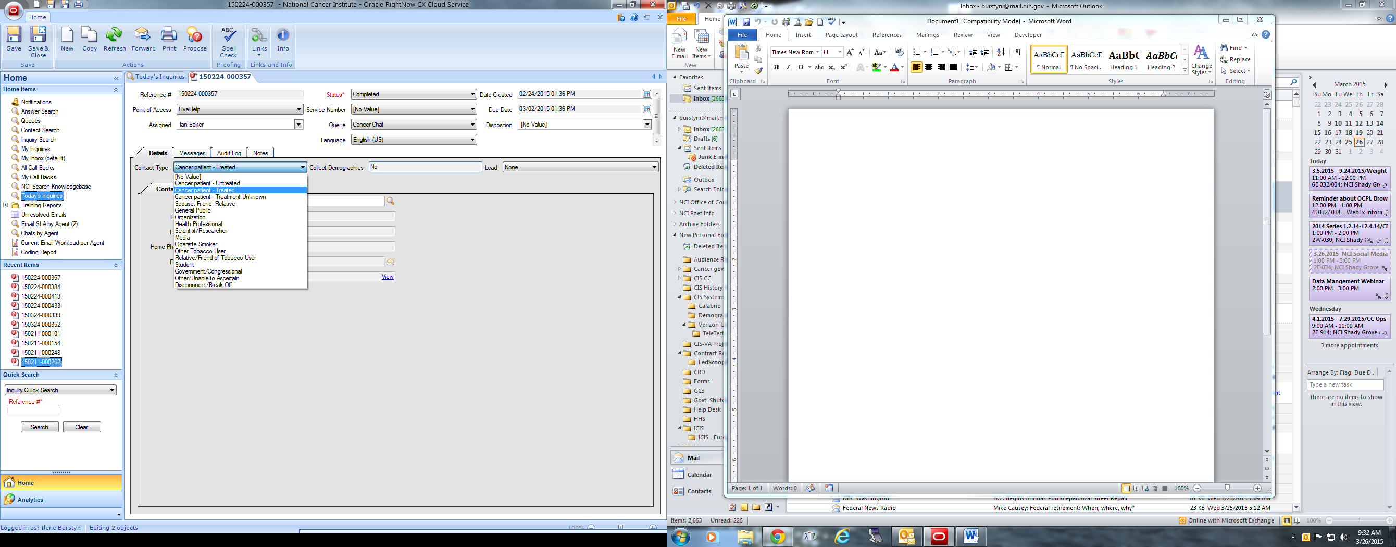The height and width of the screenshot is (547, 1396).
Task: Open the Due Date calendar picker
Action: (646, 109)
